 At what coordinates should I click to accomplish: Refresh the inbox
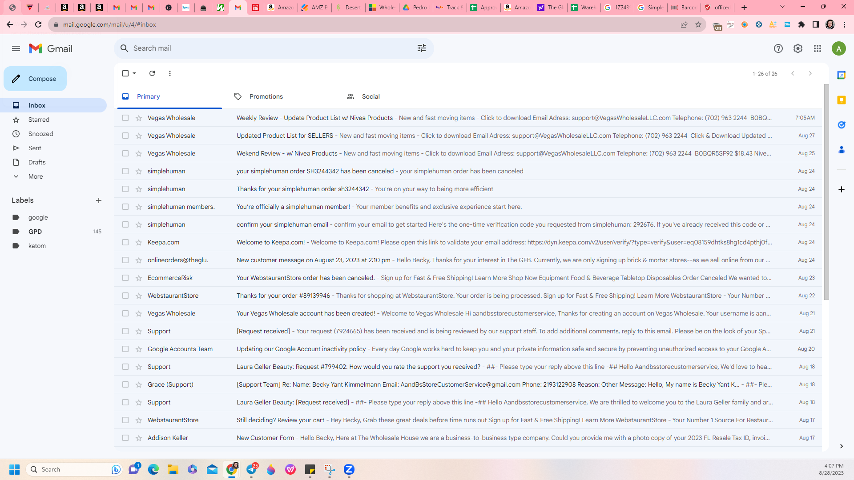(x=152, y=73)
